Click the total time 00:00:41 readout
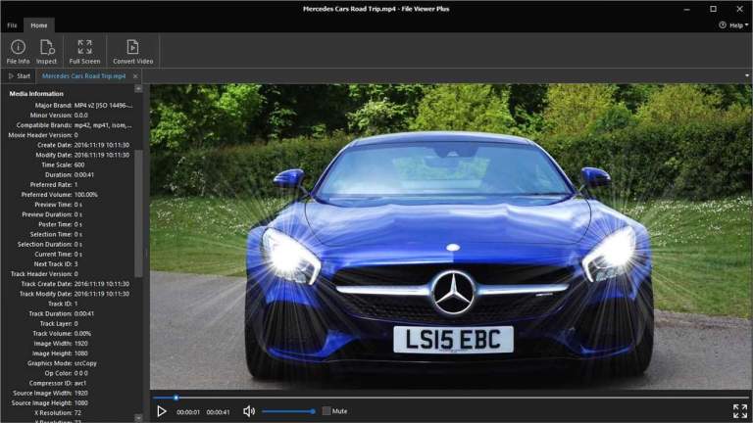 (218, 412)
